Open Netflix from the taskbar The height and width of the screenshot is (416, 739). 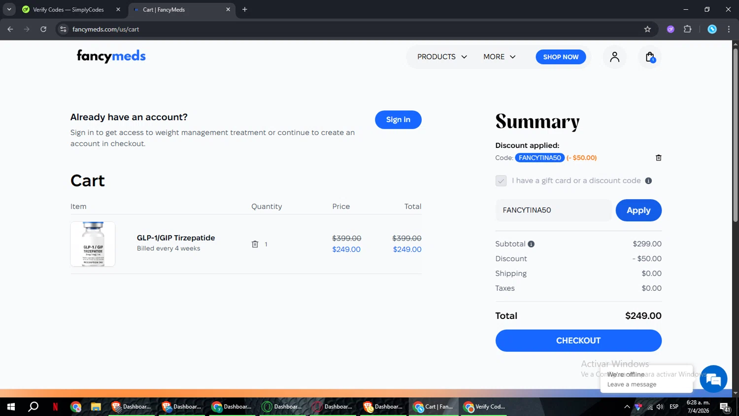click(55, 407)
